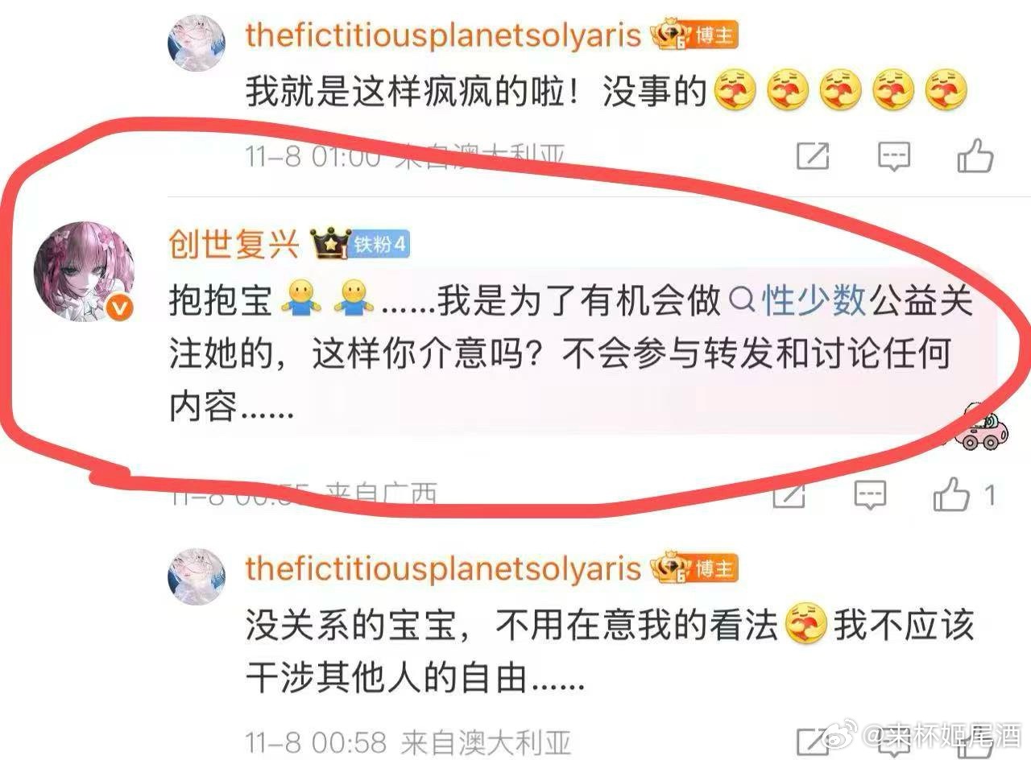Tap the 铁粉4 fan badge
Image resolution: width=1031 pixels, height=760 pixels.
point(381,244)
